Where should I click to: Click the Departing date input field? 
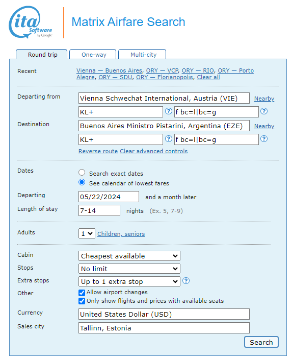click(x=109, y=197)
